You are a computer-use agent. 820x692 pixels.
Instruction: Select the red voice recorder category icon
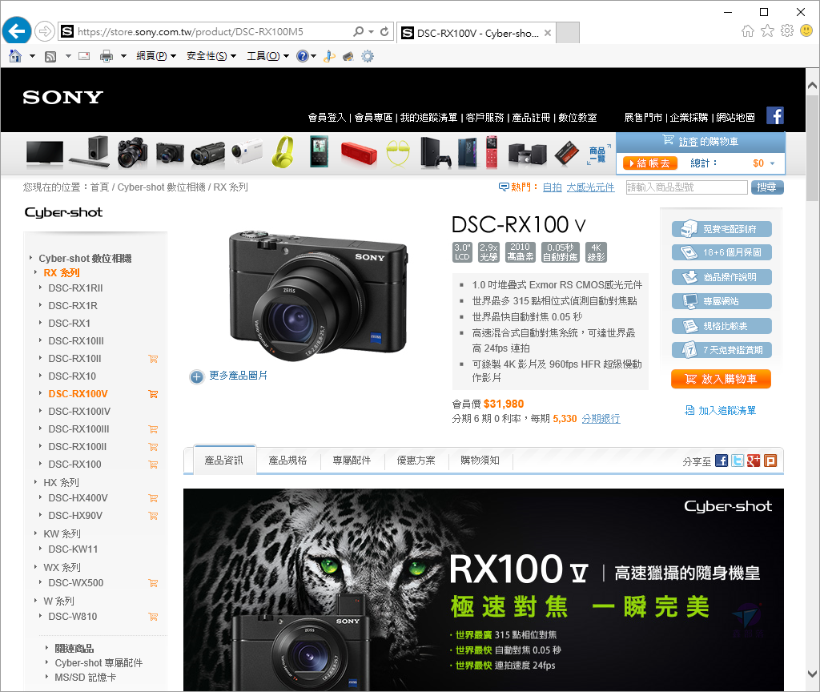(x=492, y=151)
